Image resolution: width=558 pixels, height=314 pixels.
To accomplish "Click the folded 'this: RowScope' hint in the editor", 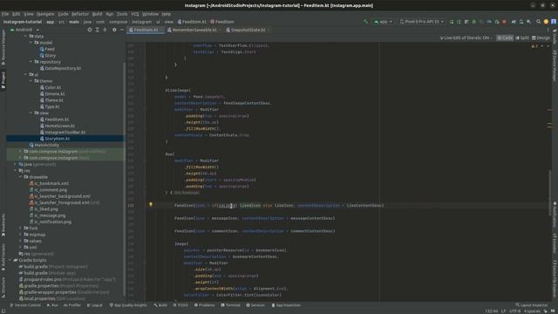I will [187, 193].
